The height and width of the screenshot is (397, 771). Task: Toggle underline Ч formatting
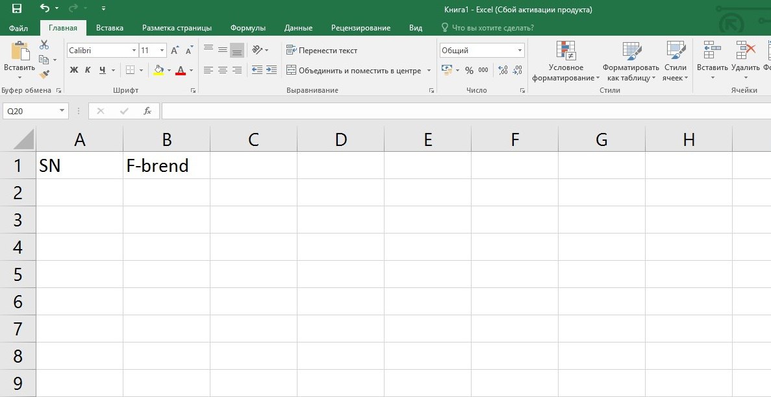[102, 70]
